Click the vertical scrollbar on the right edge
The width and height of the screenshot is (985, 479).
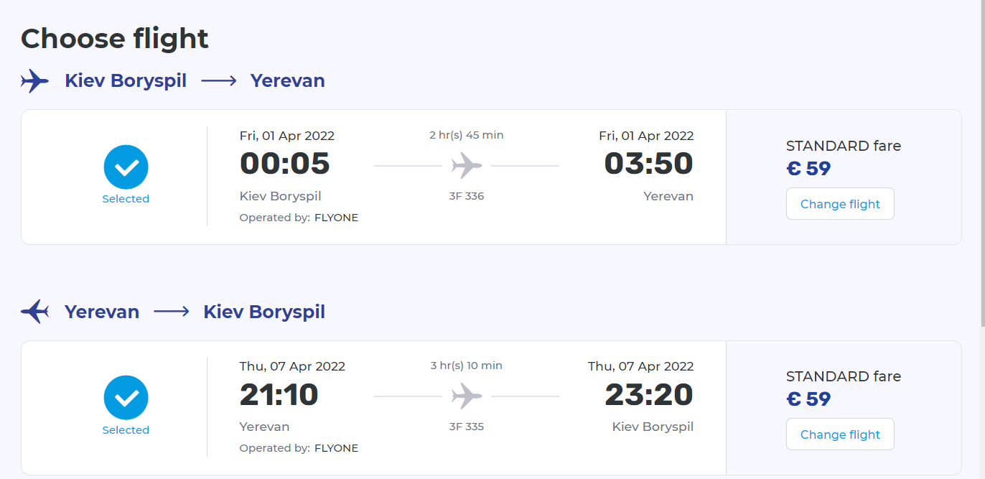[x=981, y=144]
